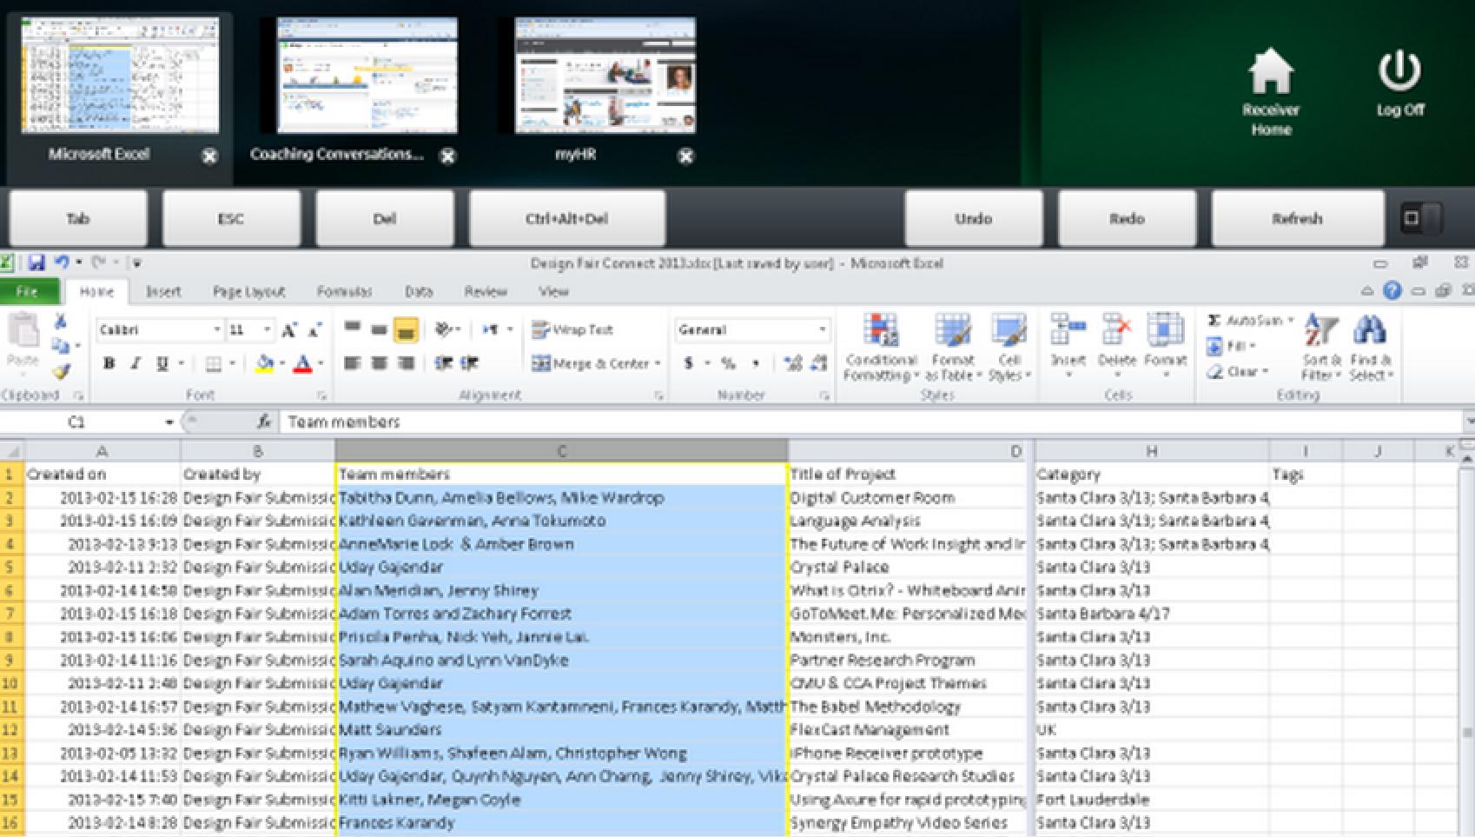Switch to the Formulas ribbon tab

(x=344, y=291)
